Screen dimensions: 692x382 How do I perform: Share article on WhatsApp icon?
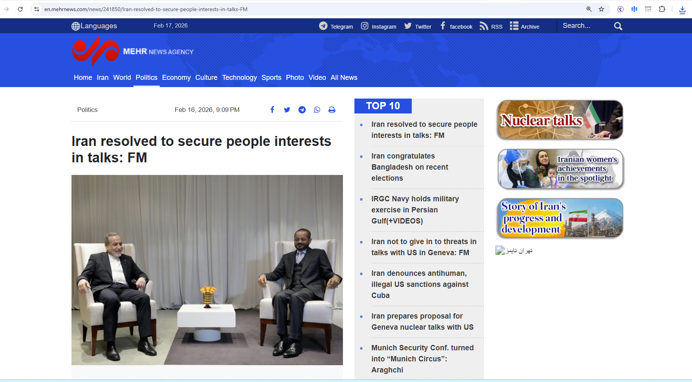coord(317,110)
